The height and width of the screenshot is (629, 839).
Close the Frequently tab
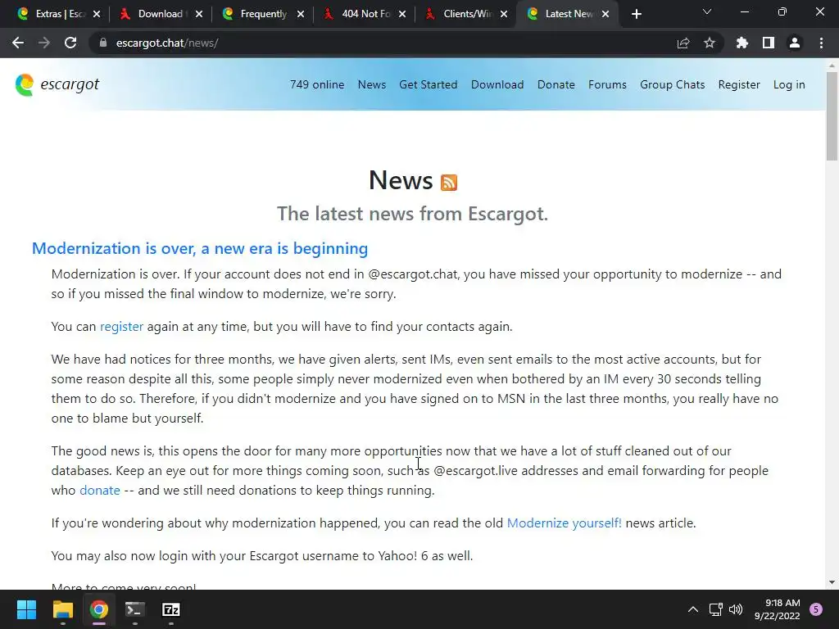(x=301, y=14)
